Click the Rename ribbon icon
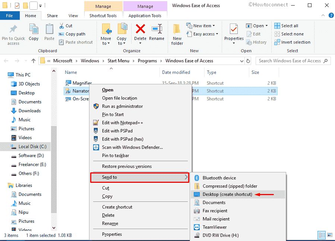Screen dimensions: 335x241 [157, 29]
